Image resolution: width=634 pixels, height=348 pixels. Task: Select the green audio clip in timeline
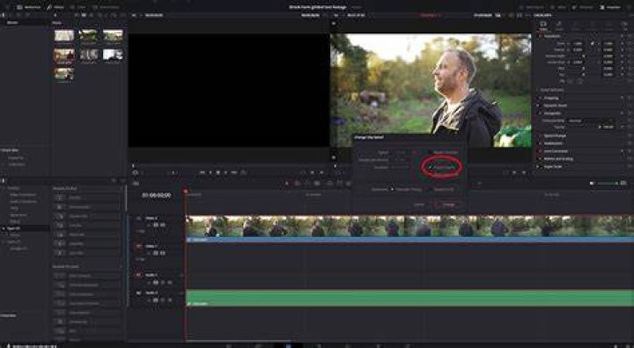point(409,298)
